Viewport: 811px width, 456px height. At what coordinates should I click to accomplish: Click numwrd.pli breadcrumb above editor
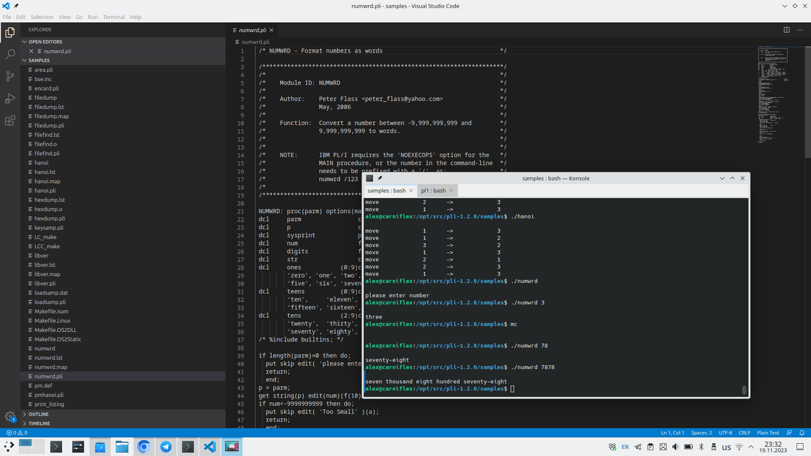click(x=255, y=42)
